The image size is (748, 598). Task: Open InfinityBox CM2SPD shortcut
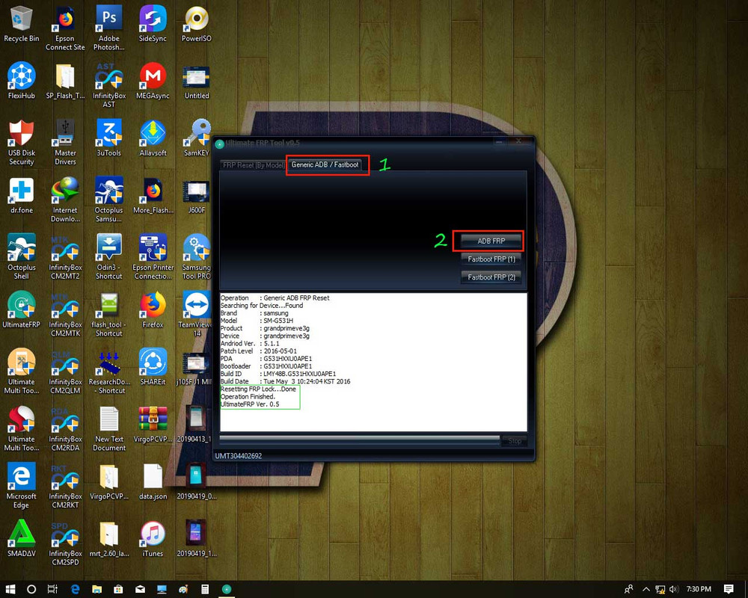click(x=65, y=543)
